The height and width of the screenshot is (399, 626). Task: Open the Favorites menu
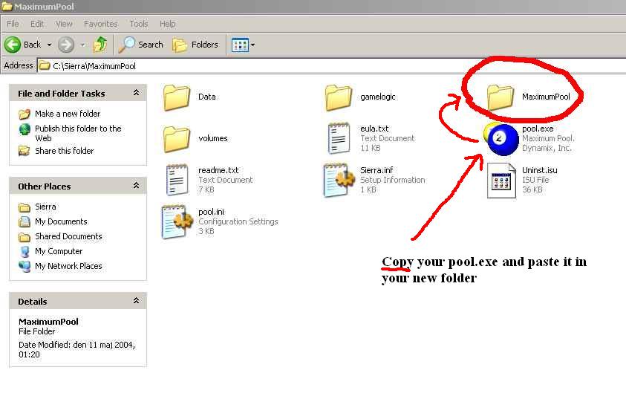(100, 24)
